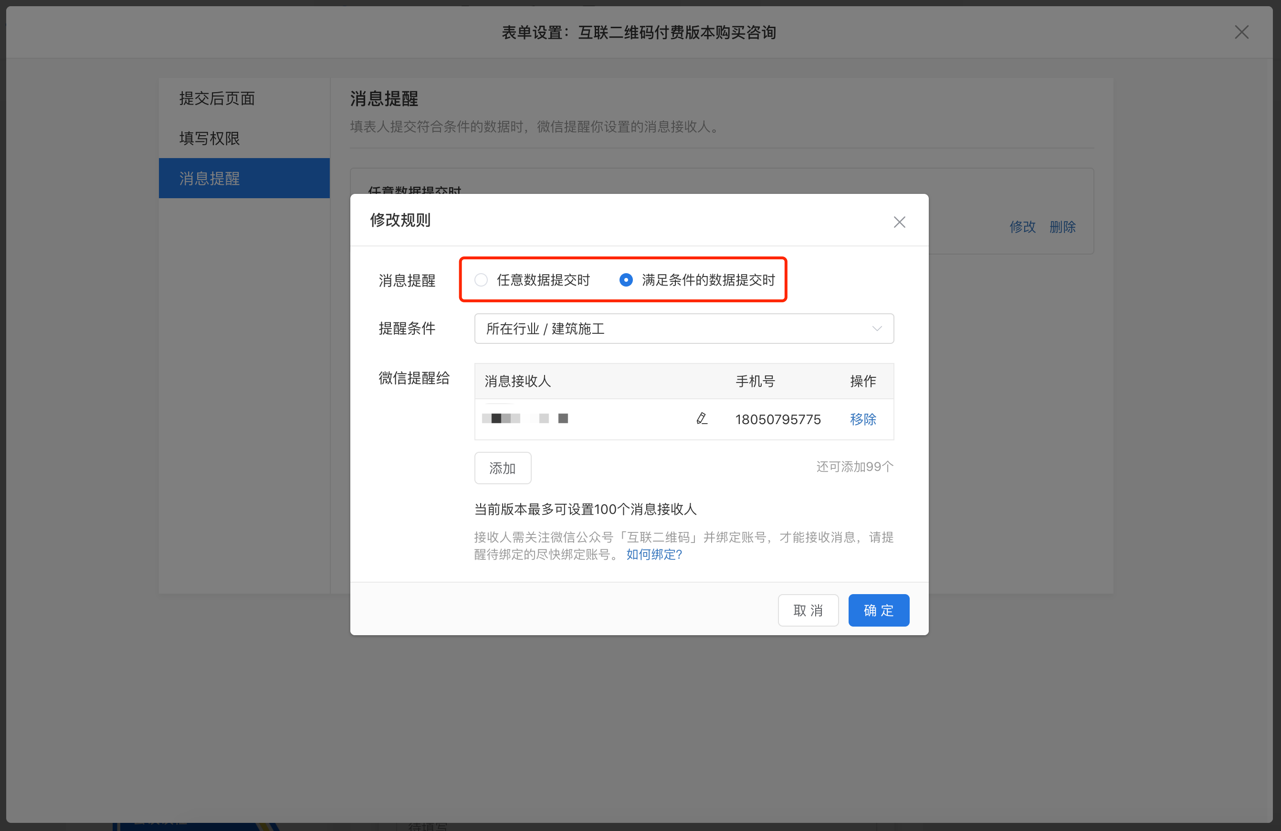The image size is (1281, 831).
Task: Switch to 填写权限 sidebar tab
Action: point(210,138)
